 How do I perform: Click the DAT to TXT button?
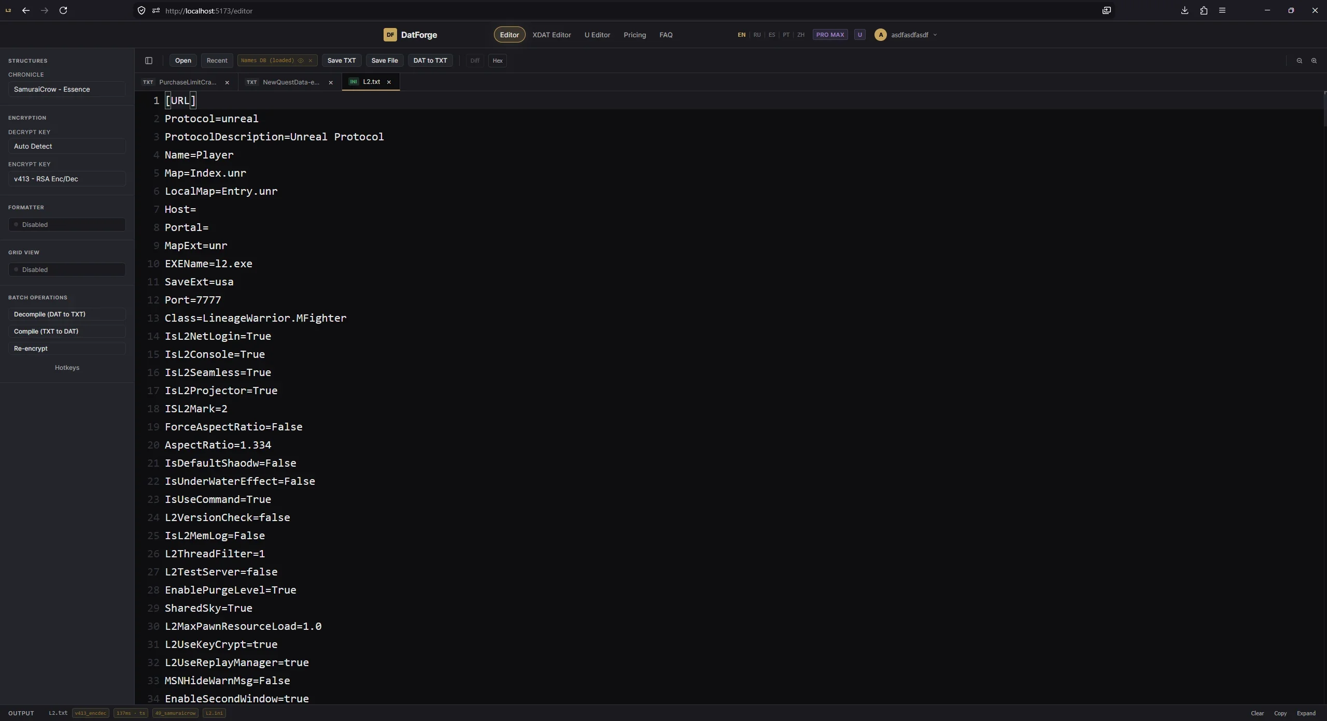[430, 61]
